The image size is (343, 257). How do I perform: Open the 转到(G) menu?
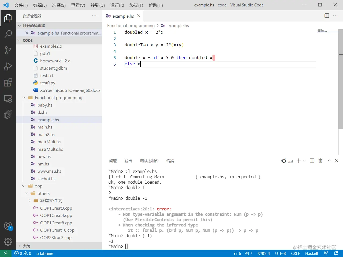coord(98,5)
